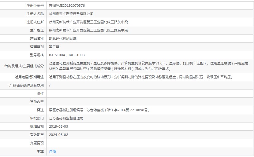Click the 结构及组成/主要组成成分 label
The height and width of the screenshot is (157, 254).
point(24,66)
